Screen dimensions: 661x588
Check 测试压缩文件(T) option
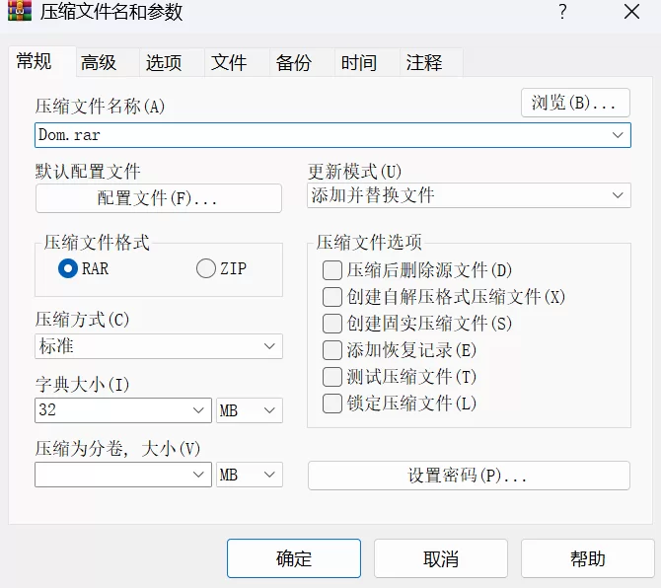point(332,377)
